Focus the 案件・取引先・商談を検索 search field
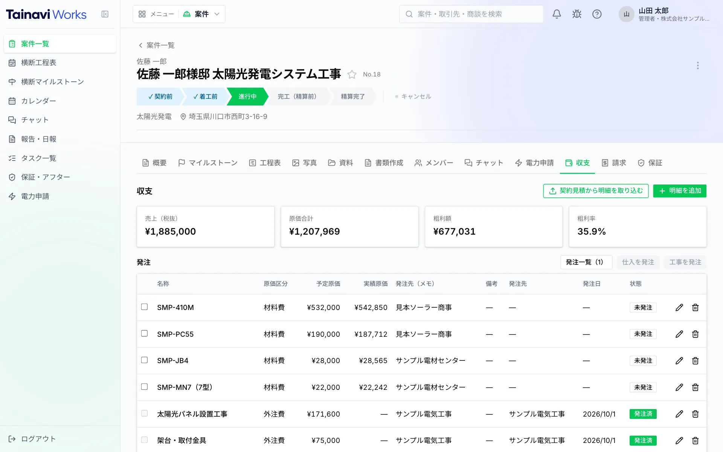The width and height of the screenshot is (723, 452). tap(471, 14)
